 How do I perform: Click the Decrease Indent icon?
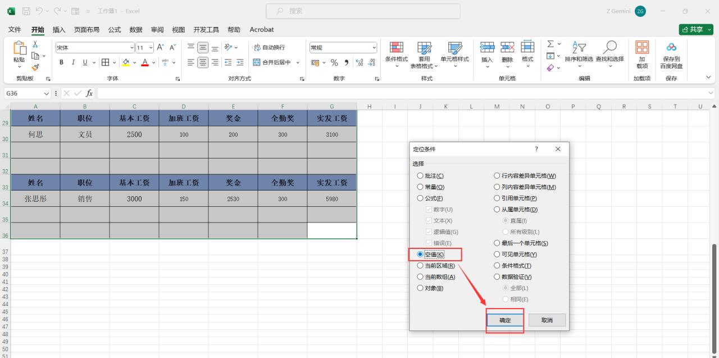click(228, 62)
